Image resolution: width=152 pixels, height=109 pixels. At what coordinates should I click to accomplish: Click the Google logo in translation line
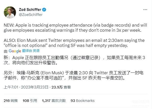[x=15, y=51]
